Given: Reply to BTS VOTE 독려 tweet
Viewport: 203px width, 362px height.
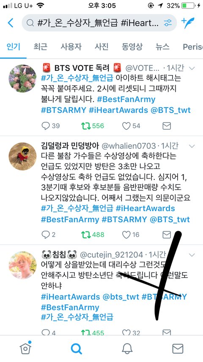Looking at the screenshot, I should click(46, 126).
